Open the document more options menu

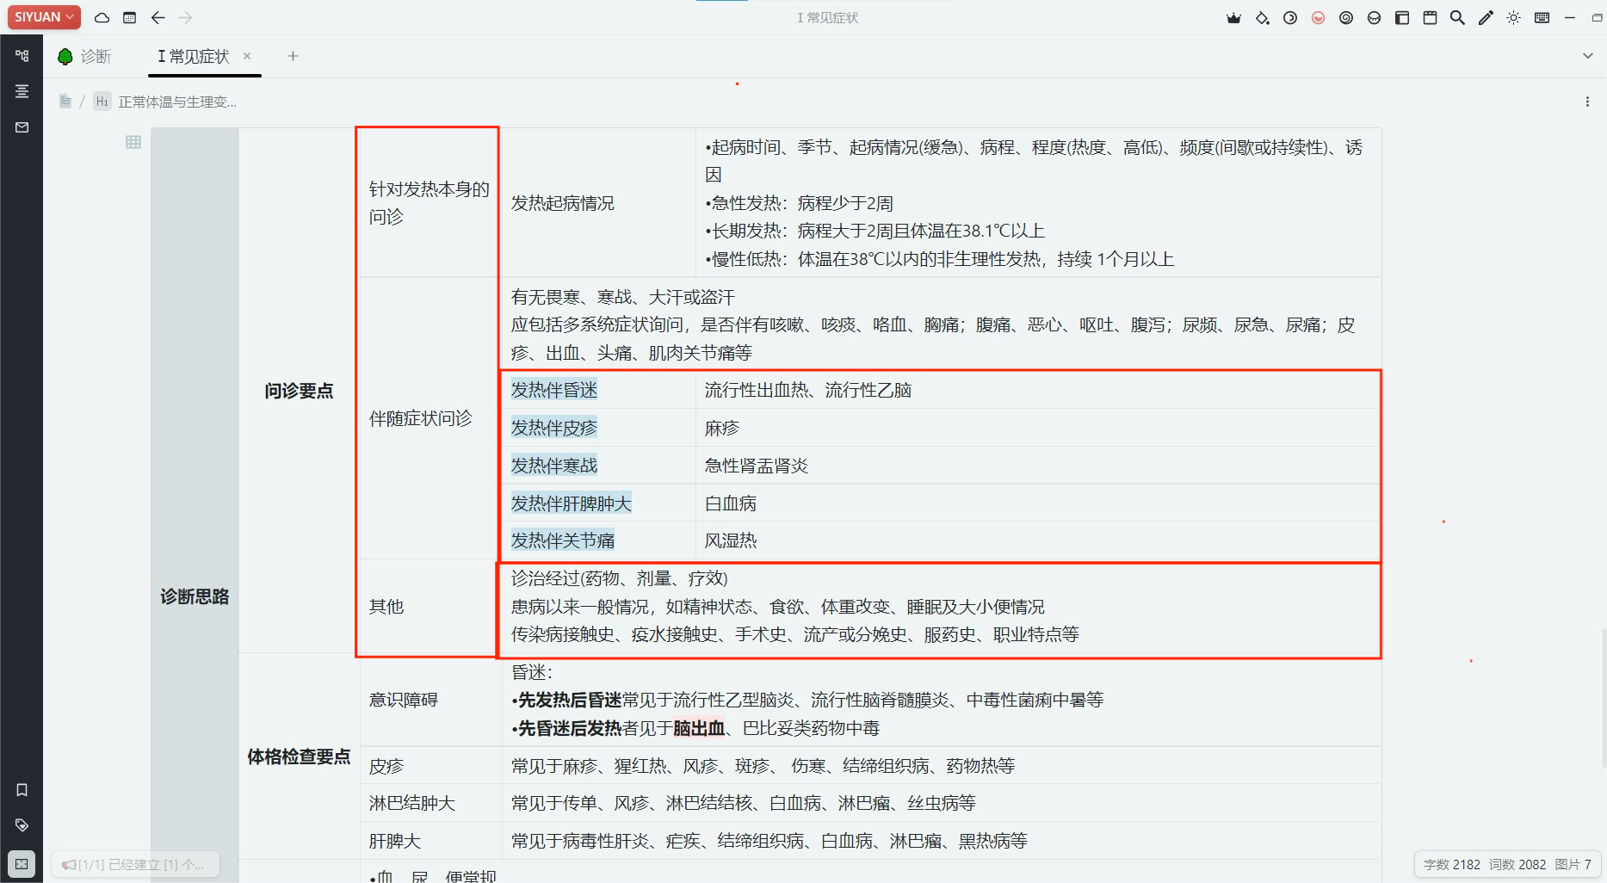tap(1587, 102)
